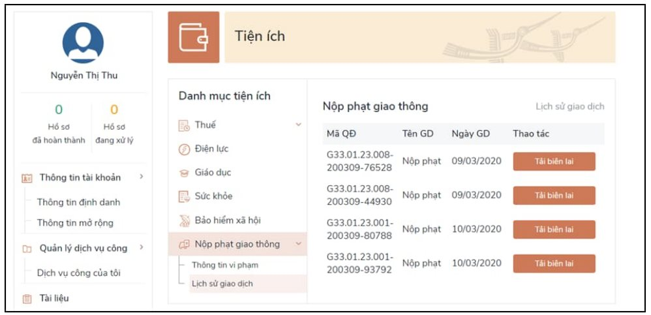Click the user profile avatar
This screenshot has width=651, height=315.
coord(83,43)
